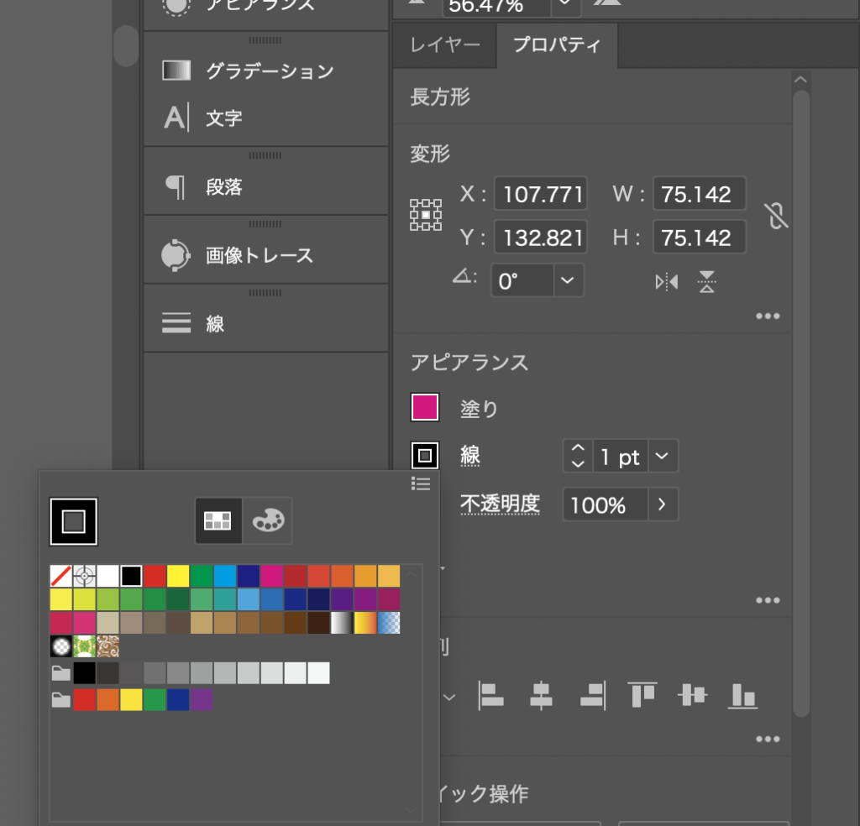Click the vertical align top icon
The image size is (860, 826).
pyautogui.click(x=642, y=695)
